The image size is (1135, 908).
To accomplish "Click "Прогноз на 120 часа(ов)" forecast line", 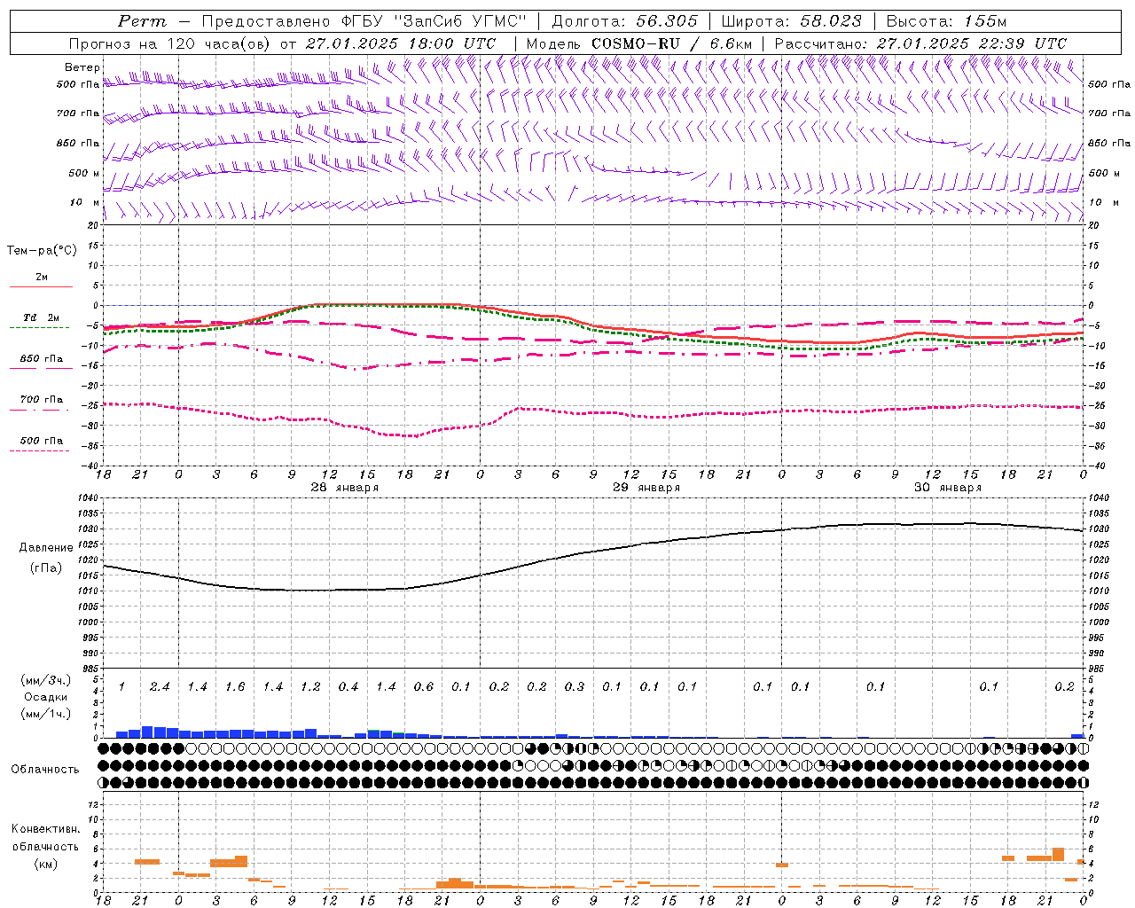I will click(170, 43).
